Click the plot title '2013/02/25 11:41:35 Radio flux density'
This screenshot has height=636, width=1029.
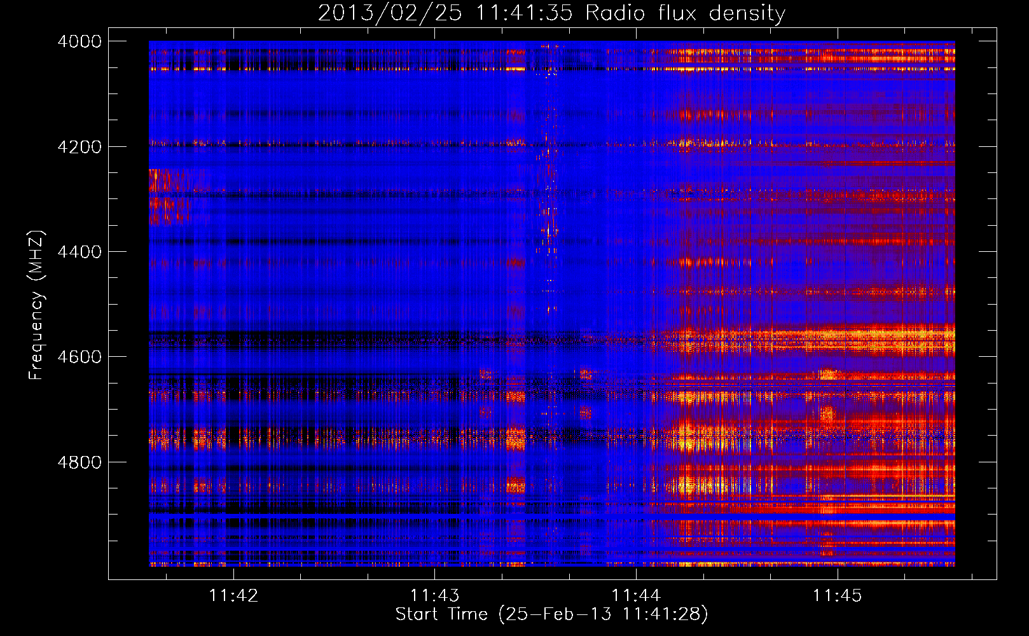pos(551,13)
